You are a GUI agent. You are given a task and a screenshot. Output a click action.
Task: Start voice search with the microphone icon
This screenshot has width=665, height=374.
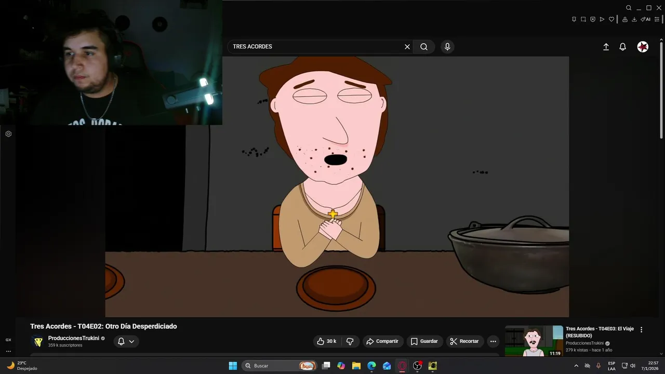click(x=447, y=47)
